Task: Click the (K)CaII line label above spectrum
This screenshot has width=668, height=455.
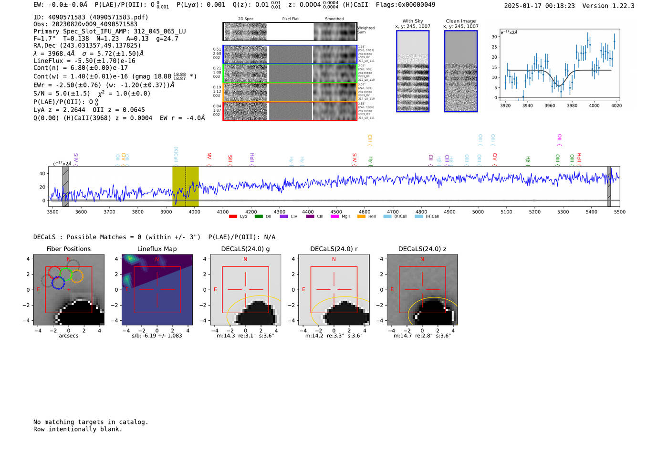Action: tap(176, 156)
